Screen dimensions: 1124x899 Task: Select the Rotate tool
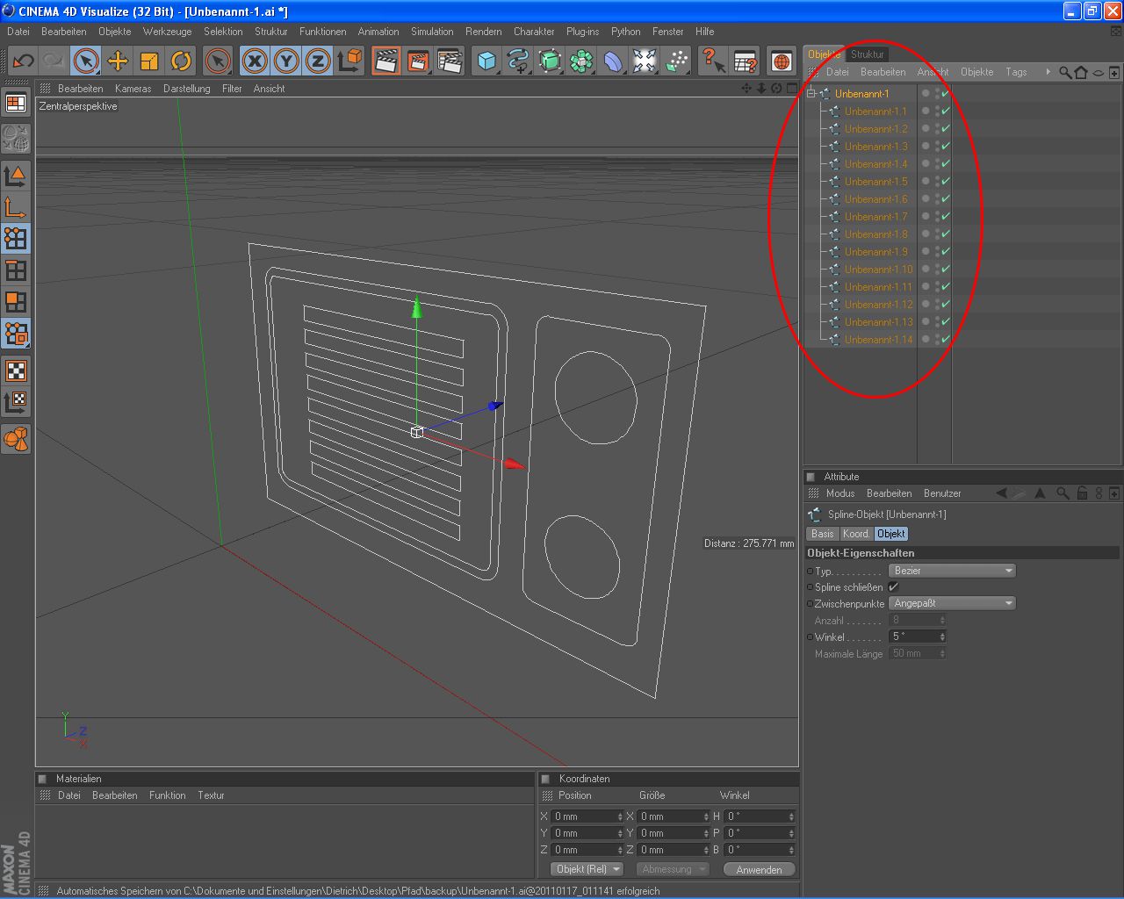click(181, 61)
